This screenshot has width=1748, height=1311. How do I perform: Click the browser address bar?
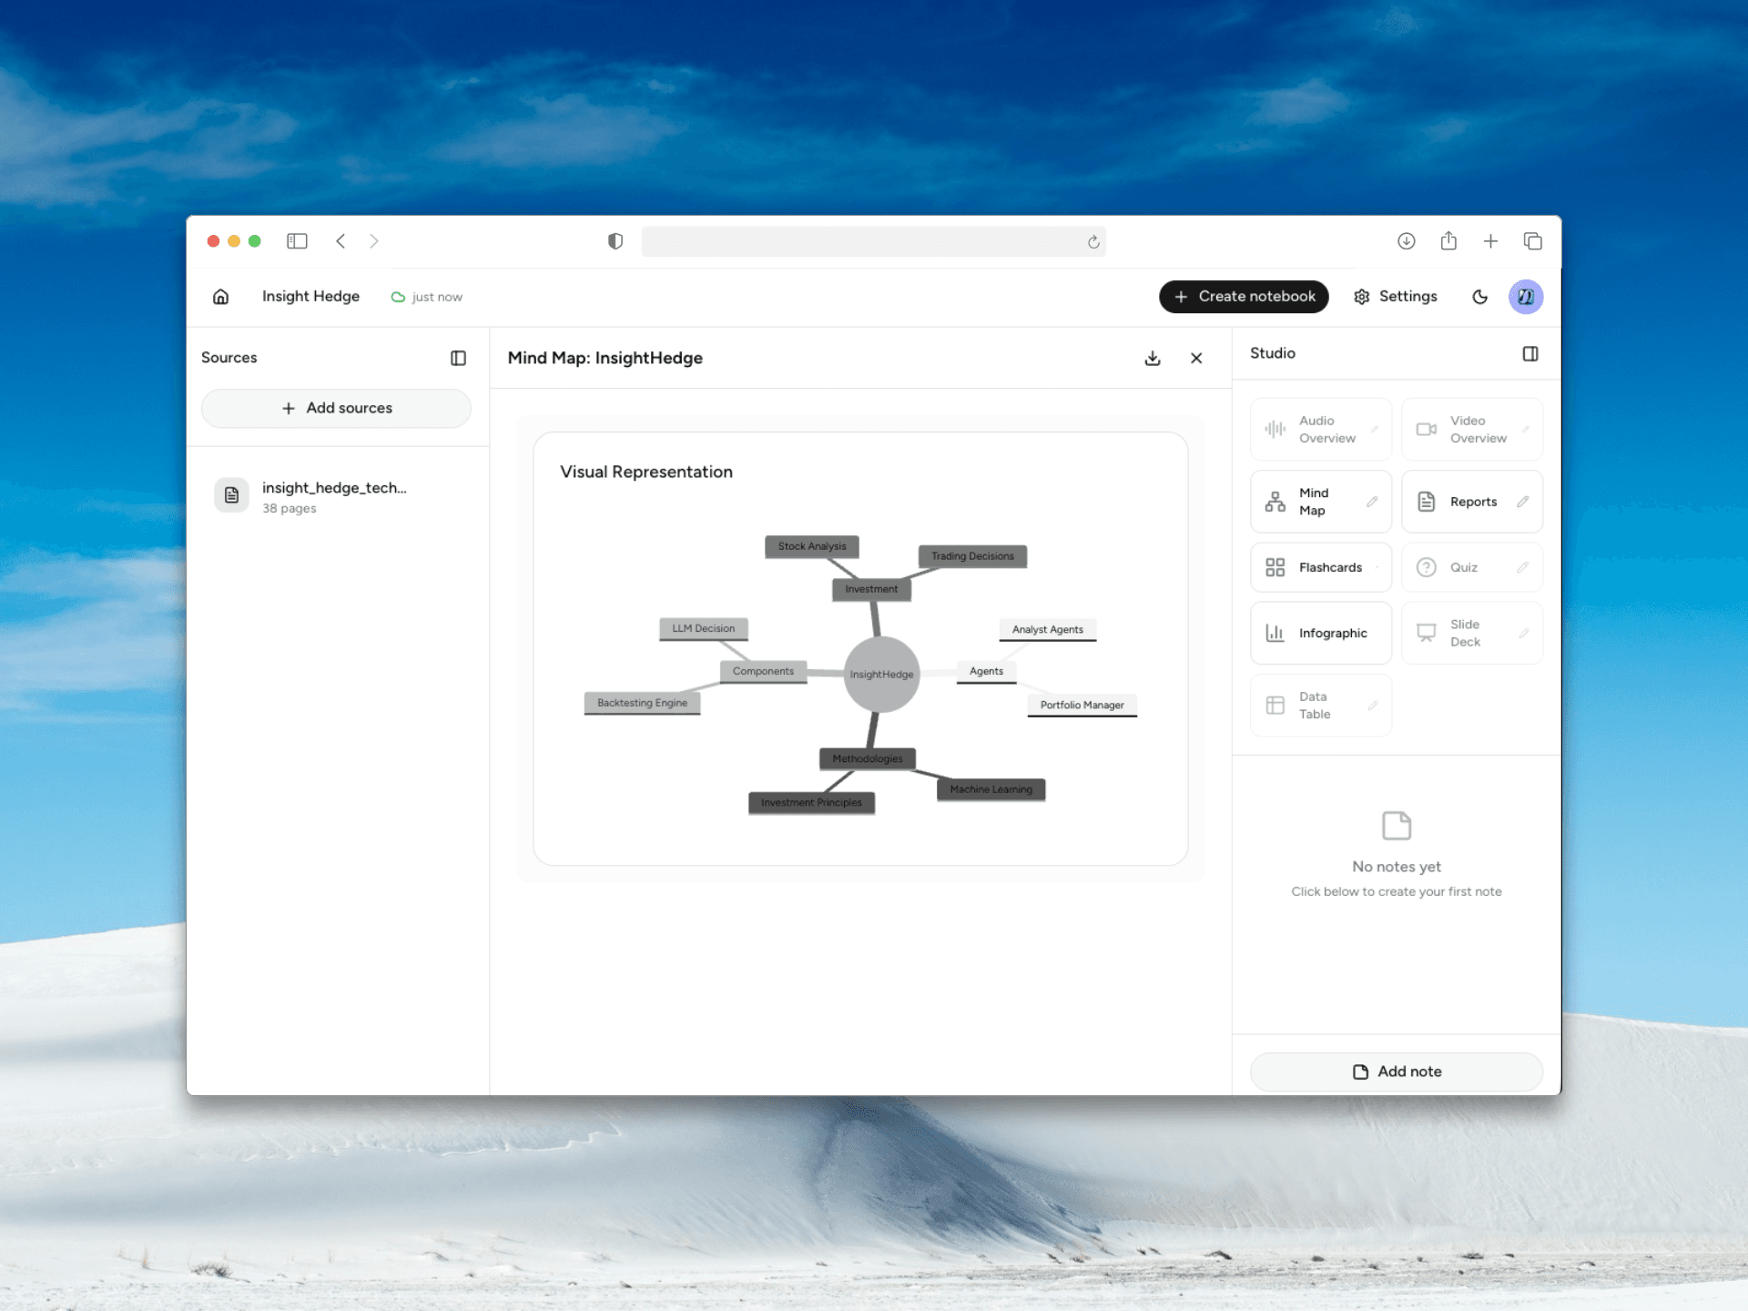click(x=865, y=242)
